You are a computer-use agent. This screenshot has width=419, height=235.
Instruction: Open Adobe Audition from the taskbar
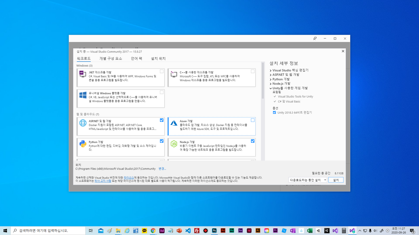coord(232,230)
